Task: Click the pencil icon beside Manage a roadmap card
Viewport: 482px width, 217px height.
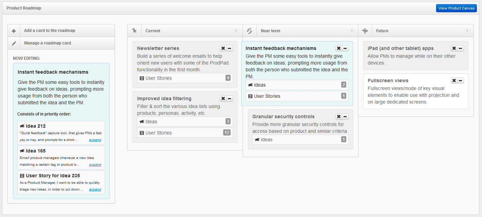Action: tap(14, 43)
